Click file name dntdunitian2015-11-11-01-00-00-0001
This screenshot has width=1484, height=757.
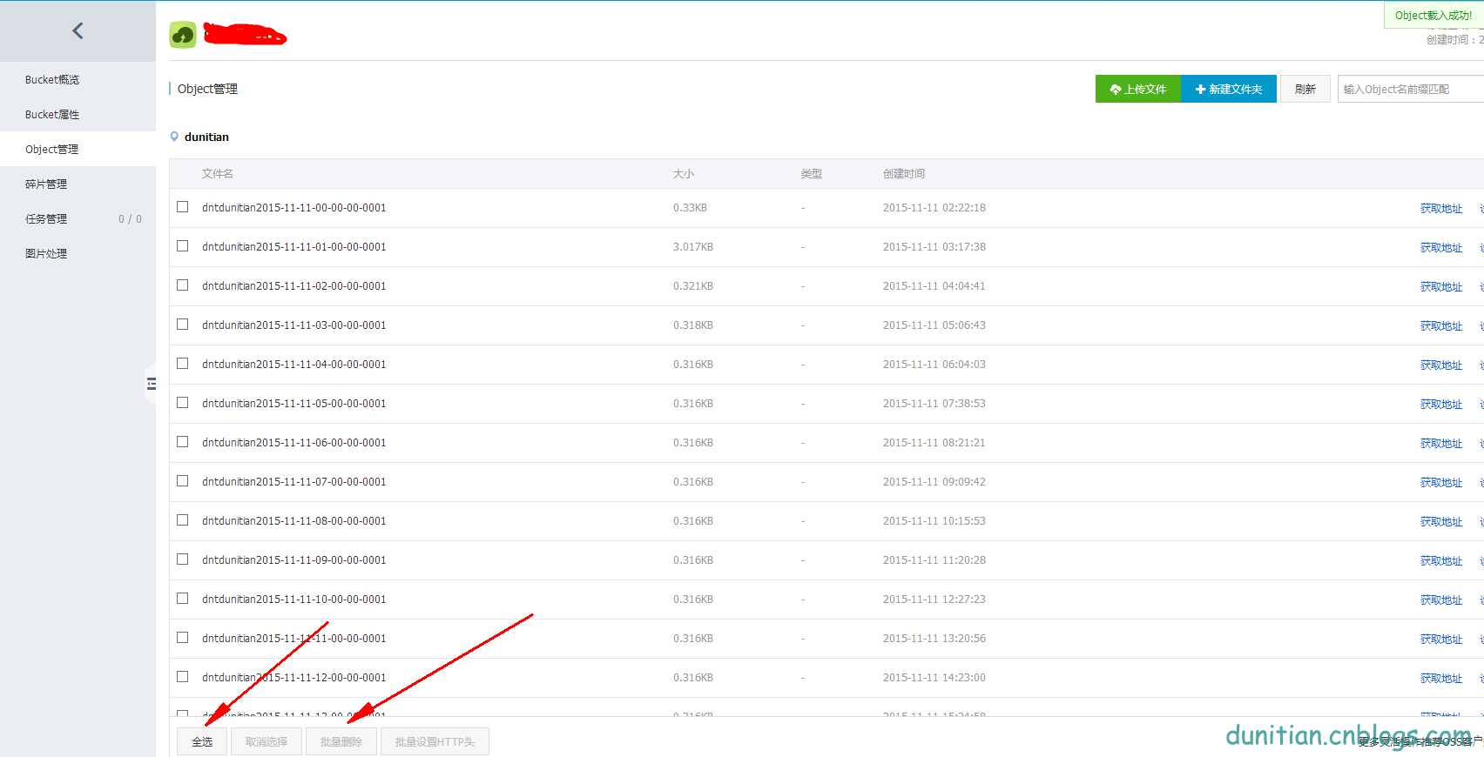pyautogui.click(x=294, y=247)
